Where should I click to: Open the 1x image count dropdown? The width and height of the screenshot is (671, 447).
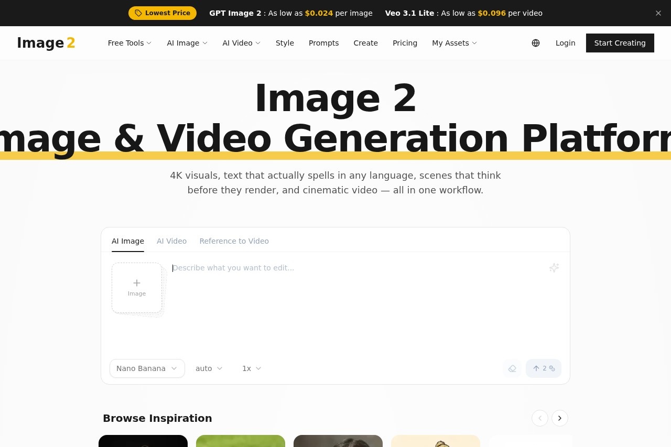point(252,368)
